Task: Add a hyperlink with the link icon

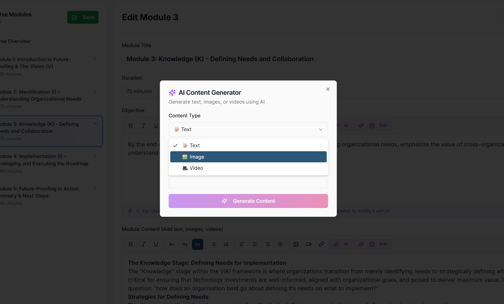Action: click(x=321, y=244)
